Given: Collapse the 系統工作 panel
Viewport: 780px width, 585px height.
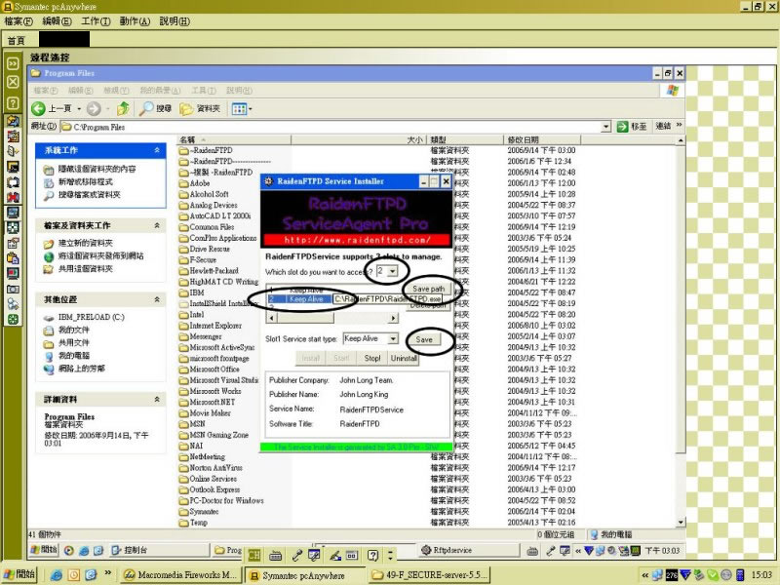Looking at the screenshot, I should [157, 150].
